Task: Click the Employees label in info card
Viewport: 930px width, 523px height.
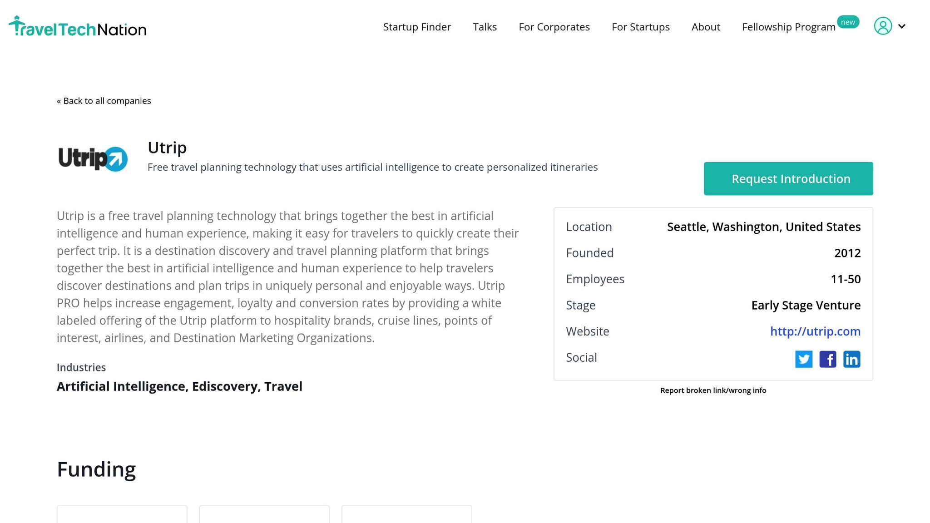Action: (x=595, y=279)
